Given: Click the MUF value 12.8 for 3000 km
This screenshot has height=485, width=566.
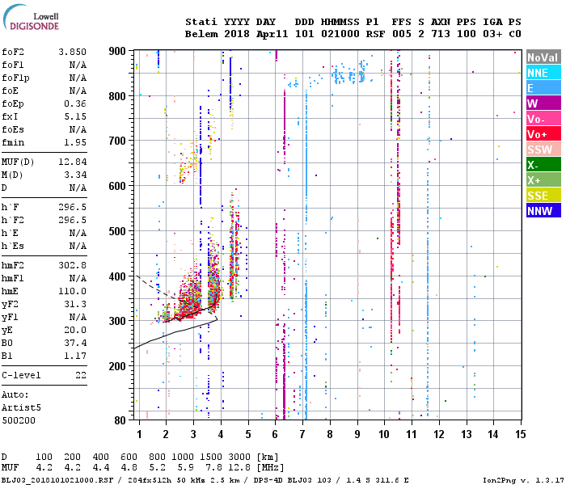Looking at the screenshot, I should coord(239,467).
